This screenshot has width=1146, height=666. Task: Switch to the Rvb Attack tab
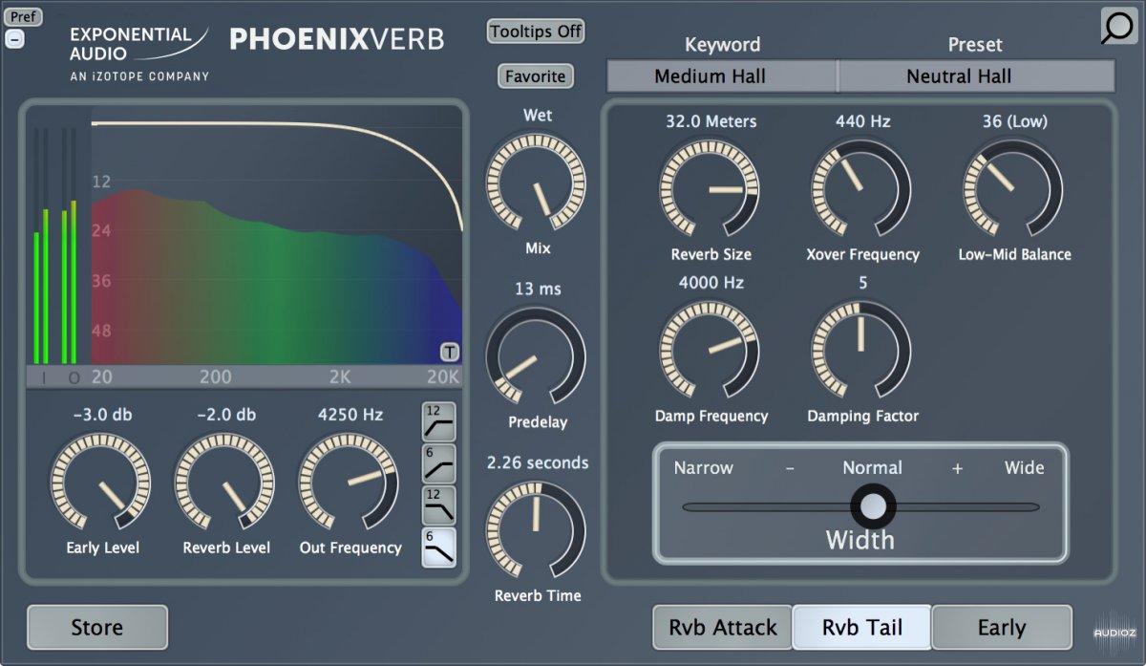723,628
